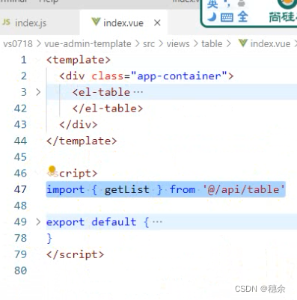
Task: Click the keyboard icon in IME toolbar
Action: pos(227,17)
